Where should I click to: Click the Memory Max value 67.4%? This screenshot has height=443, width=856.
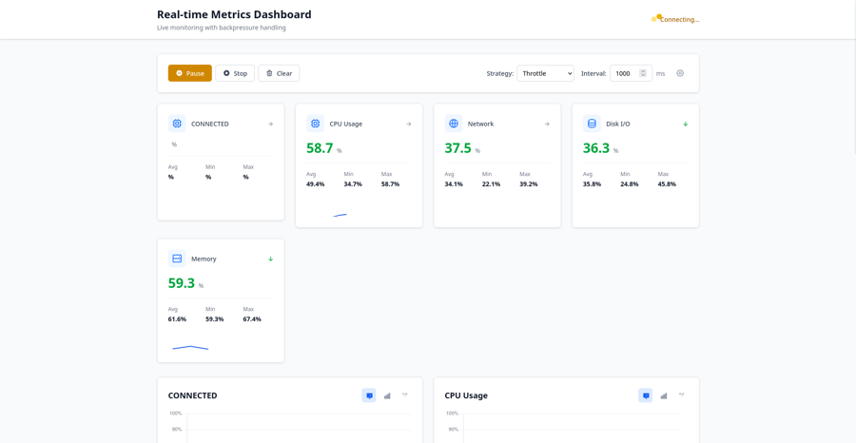252,319
